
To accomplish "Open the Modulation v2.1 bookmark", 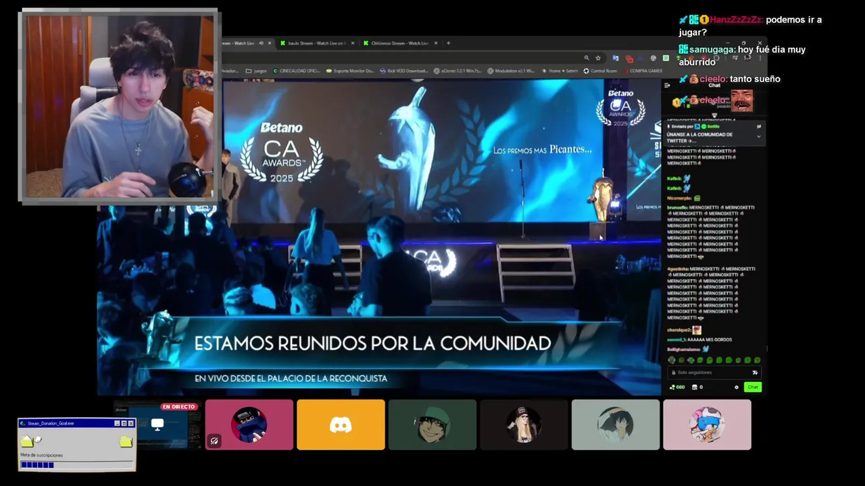I will pyautogui.click(x=510, y=71).
